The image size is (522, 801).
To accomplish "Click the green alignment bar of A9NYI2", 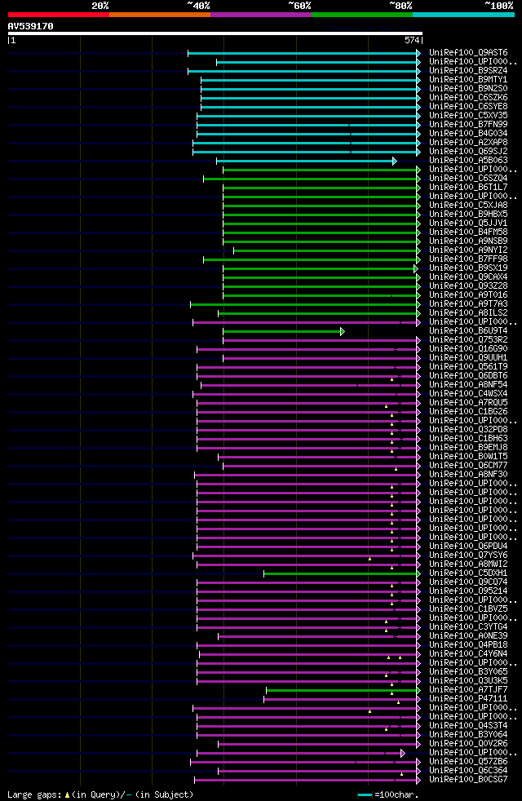I will (x=327, y=251).
